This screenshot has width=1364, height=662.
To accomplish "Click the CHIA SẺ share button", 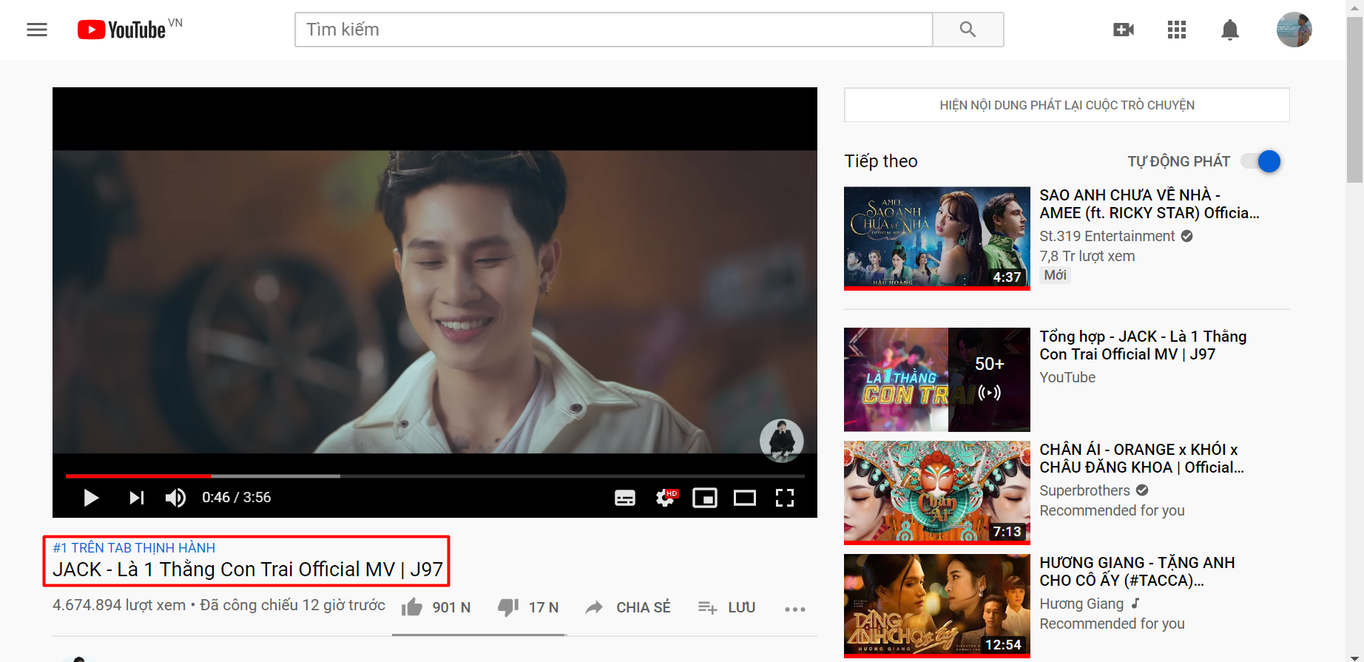I will [x=628, y=607].
